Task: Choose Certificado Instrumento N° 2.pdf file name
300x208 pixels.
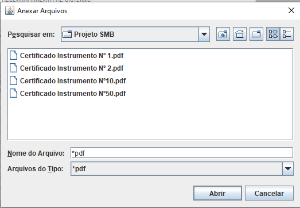Action: (72, 68)
